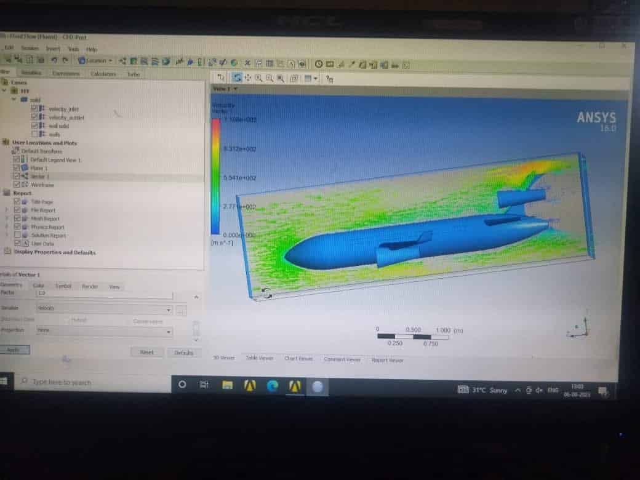Open the Expressions tab
The image size is (640, 480).
pyautogui.click(x=66, y=74)
